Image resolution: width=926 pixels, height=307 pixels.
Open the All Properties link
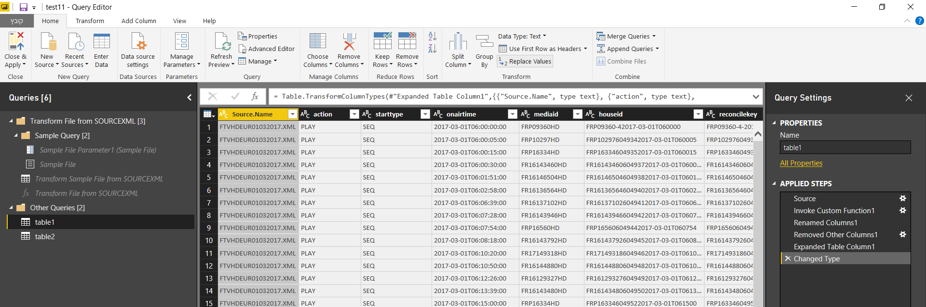801,163
